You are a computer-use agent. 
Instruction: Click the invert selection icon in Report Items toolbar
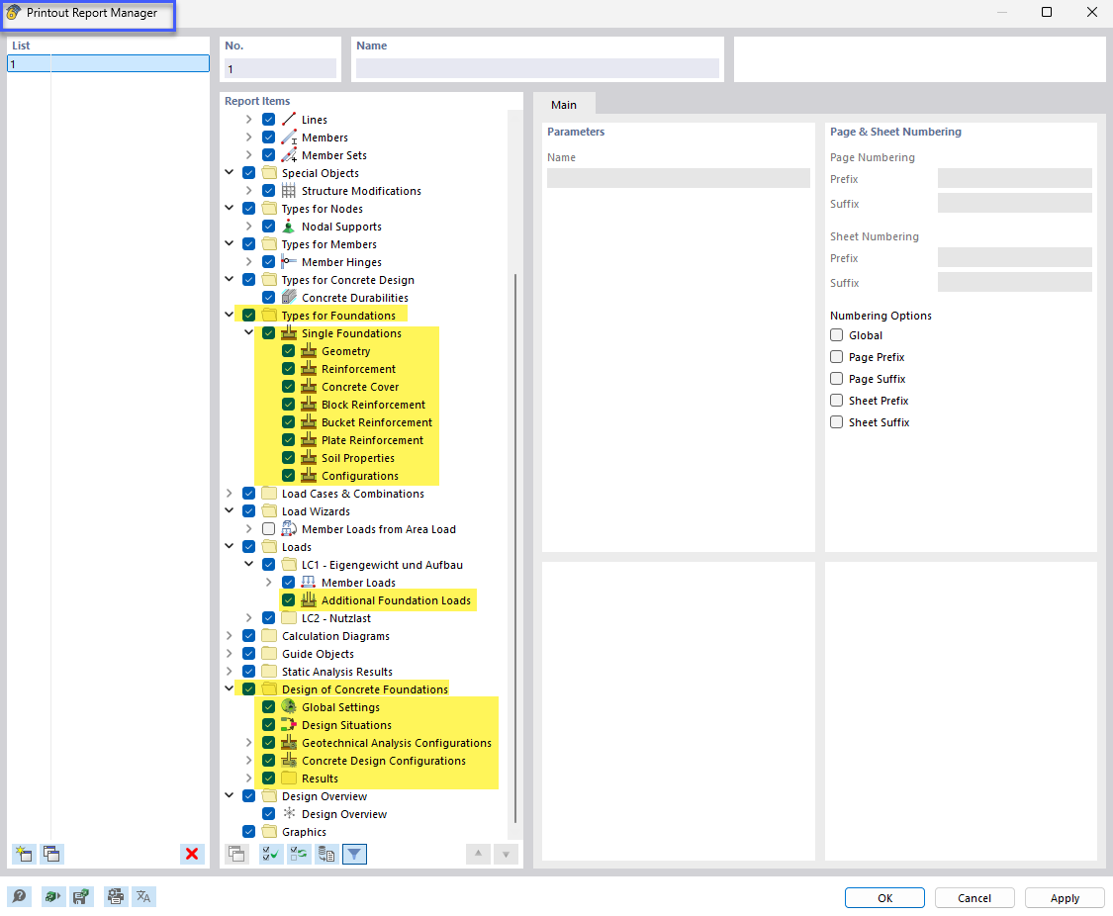[299, 854]
